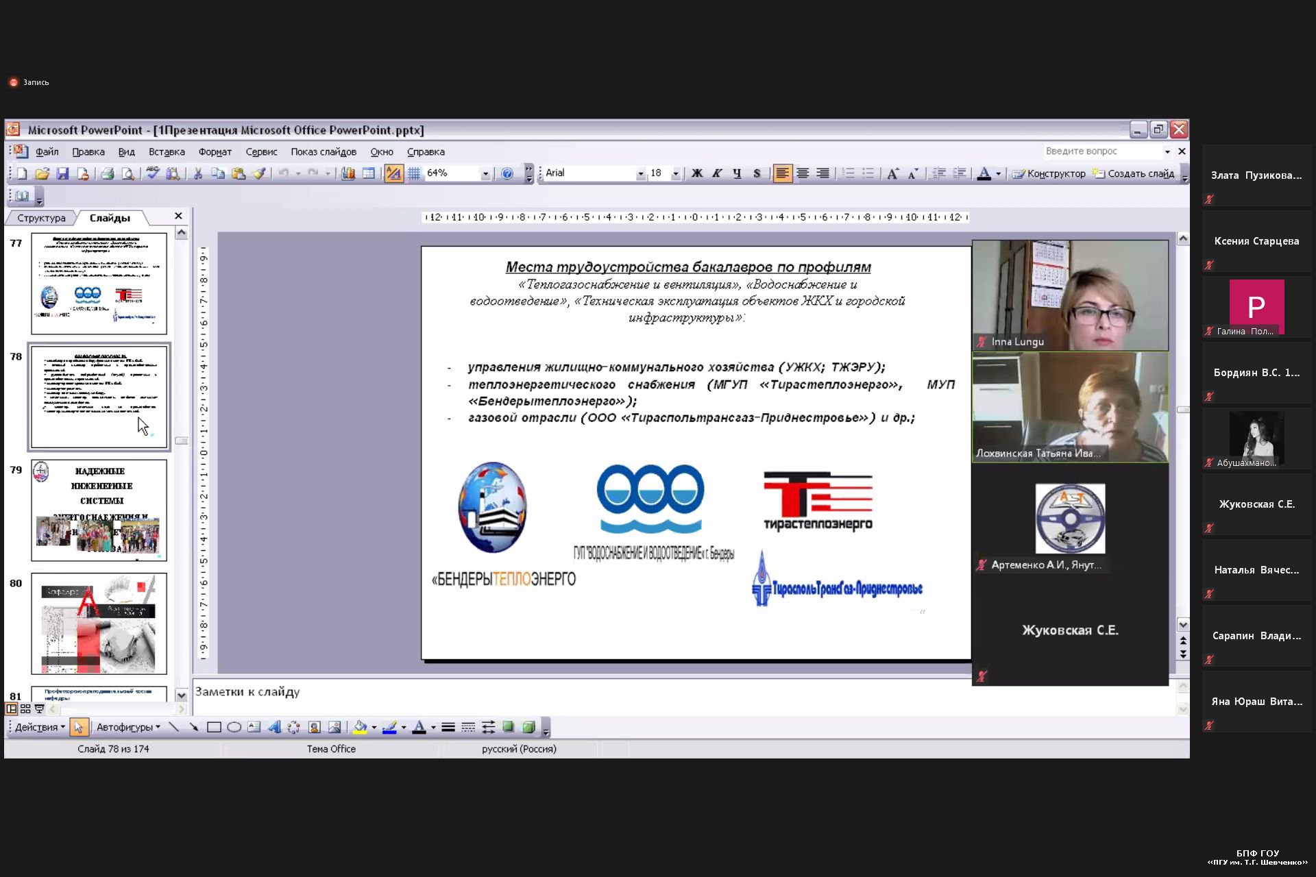Viewport: 1316px width, 877px height.
Task: Toggle Bold (Ж) formatting
Action: click(x=697, y=173)
